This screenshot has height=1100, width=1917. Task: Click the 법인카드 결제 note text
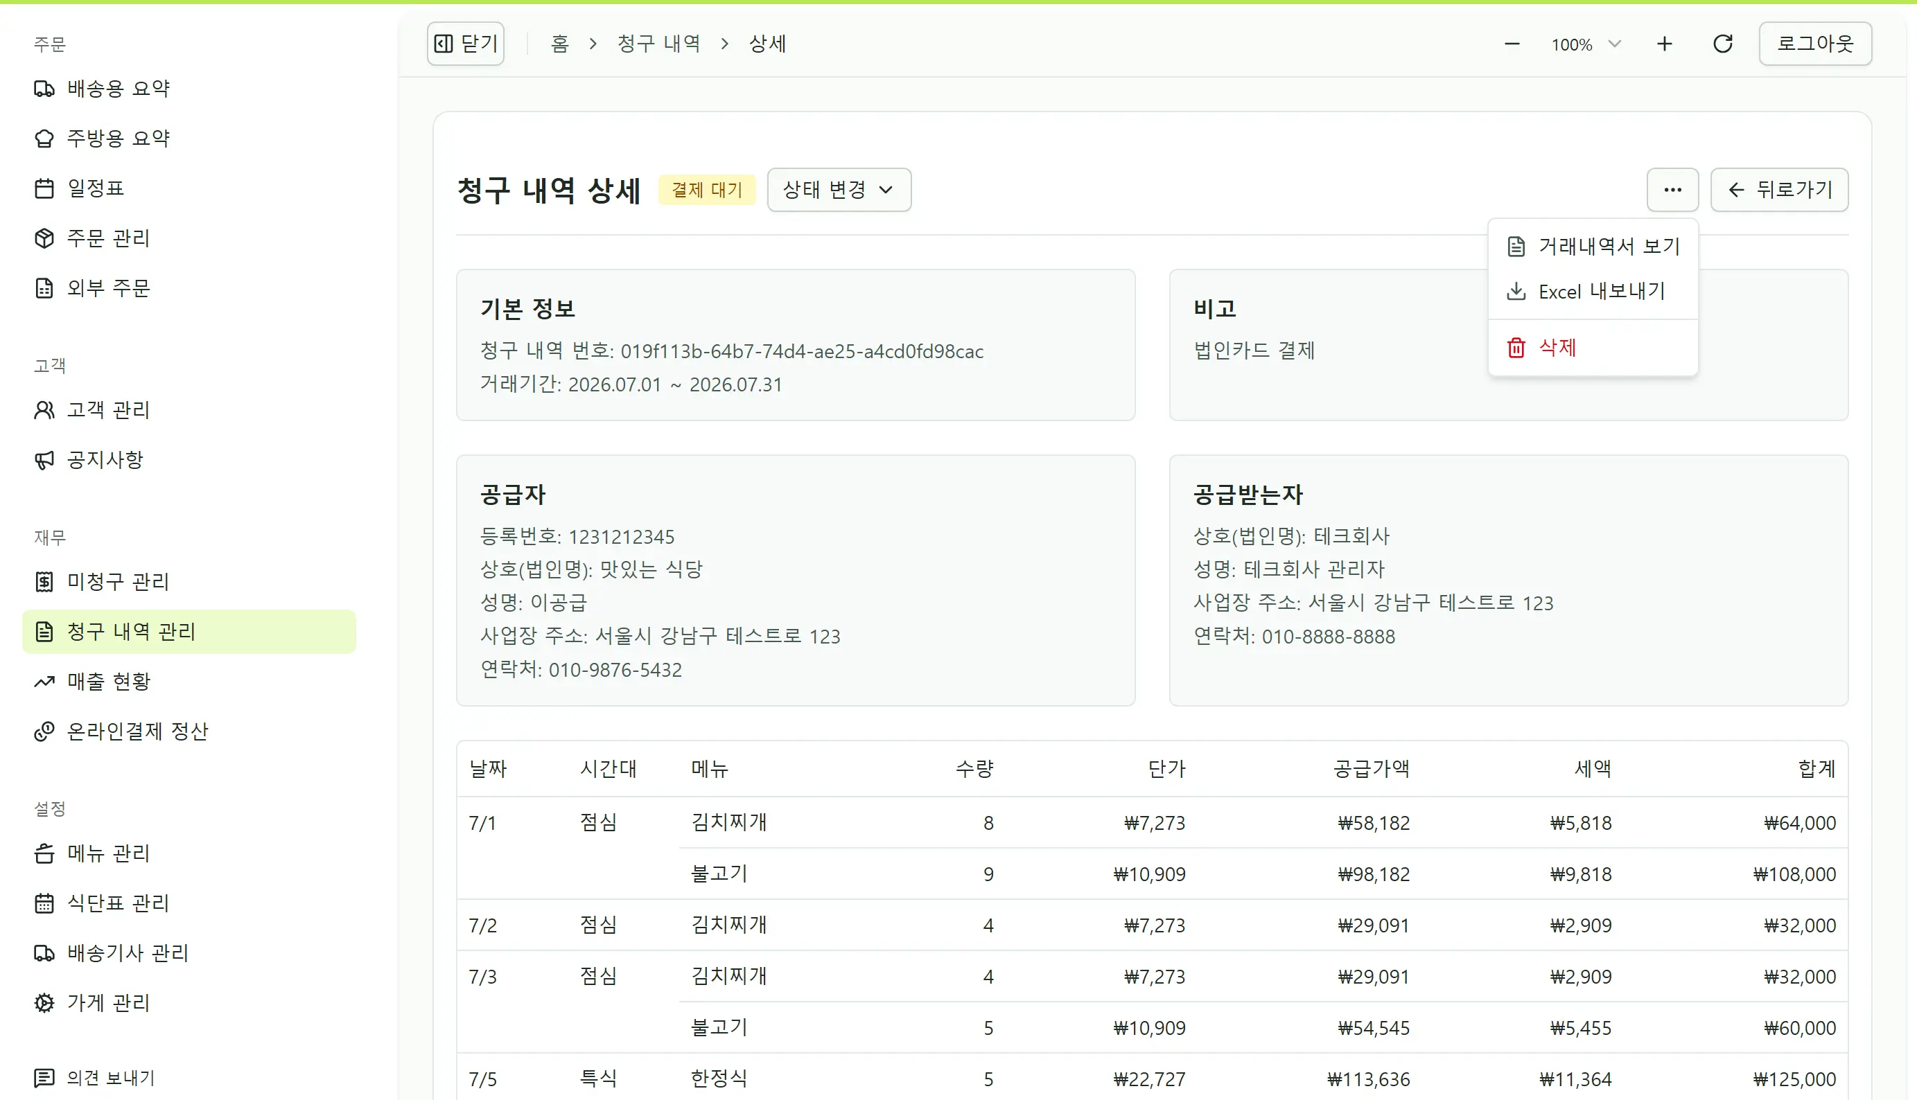(x=1254, y=351)
